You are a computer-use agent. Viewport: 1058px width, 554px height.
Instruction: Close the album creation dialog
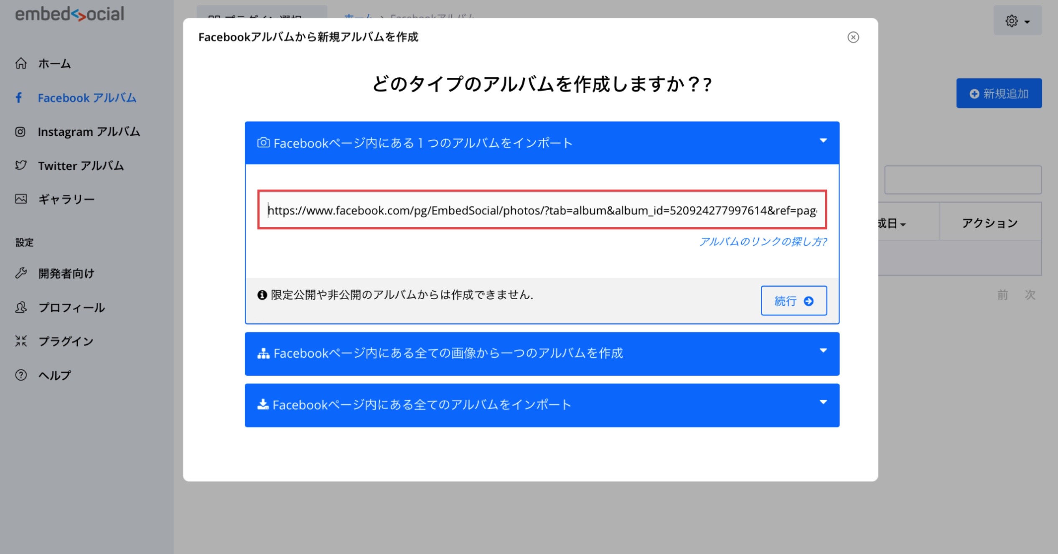pyautogui.click(x=853, y=37)
